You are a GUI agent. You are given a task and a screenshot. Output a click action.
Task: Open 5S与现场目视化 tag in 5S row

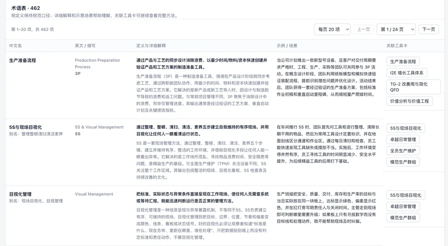tap(406, 128)
